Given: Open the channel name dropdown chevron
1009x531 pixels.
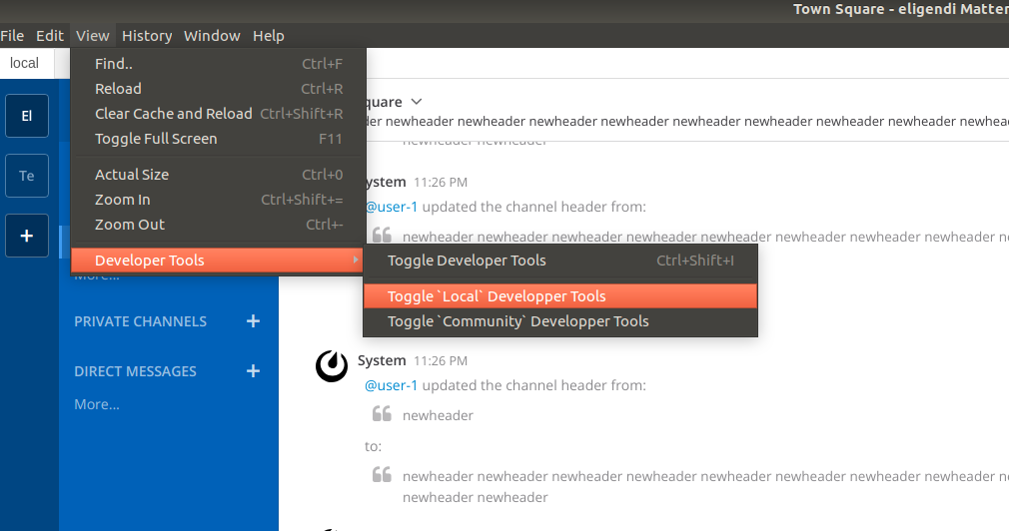Looking at the screenshot, I should (417, 102).
